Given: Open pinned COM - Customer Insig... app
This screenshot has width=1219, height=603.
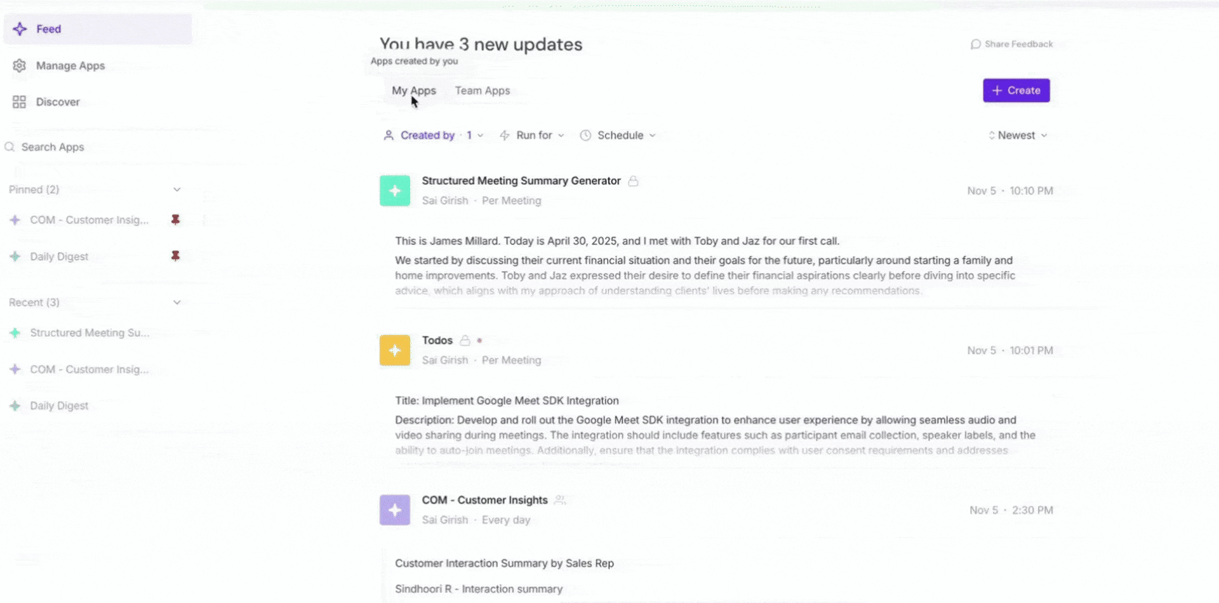Looking at the screenshot, I should point(90,220).
